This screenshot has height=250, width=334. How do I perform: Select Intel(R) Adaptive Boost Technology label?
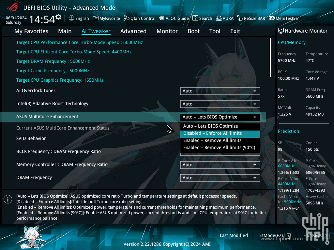pos(52,104)
